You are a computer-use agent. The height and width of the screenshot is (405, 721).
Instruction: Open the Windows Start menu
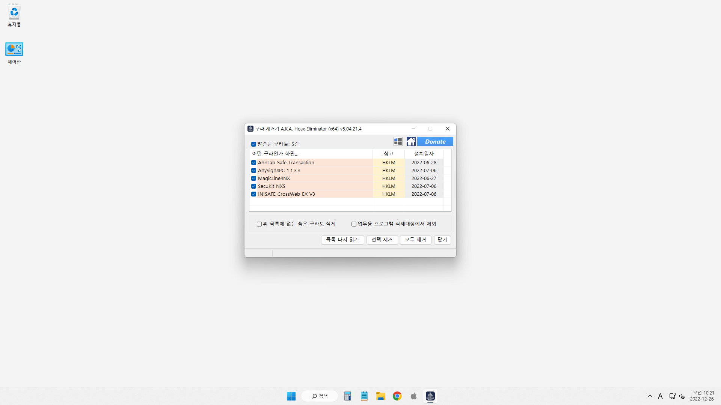point(291,396)
